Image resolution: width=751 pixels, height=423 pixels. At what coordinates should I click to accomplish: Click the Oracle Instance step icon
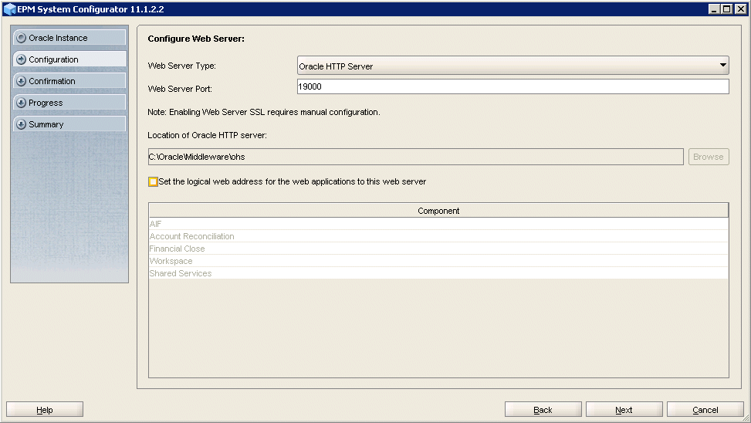coord(21,38)
